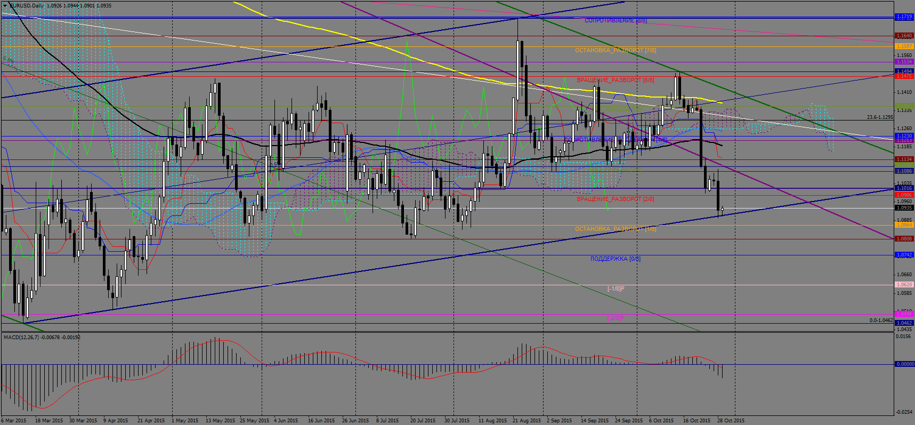Click the 1 May 2015 date label
The height and width of the screenshot is (425, 915).
click(185, 421)
